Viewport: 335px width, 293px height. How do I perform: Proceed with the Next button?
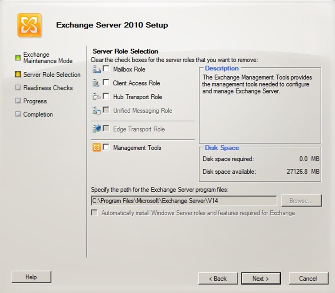tap(261, 278)
